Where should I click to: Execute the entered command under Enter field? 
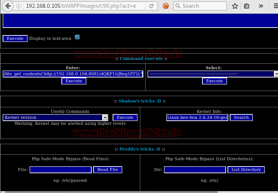tap(74, 81)
